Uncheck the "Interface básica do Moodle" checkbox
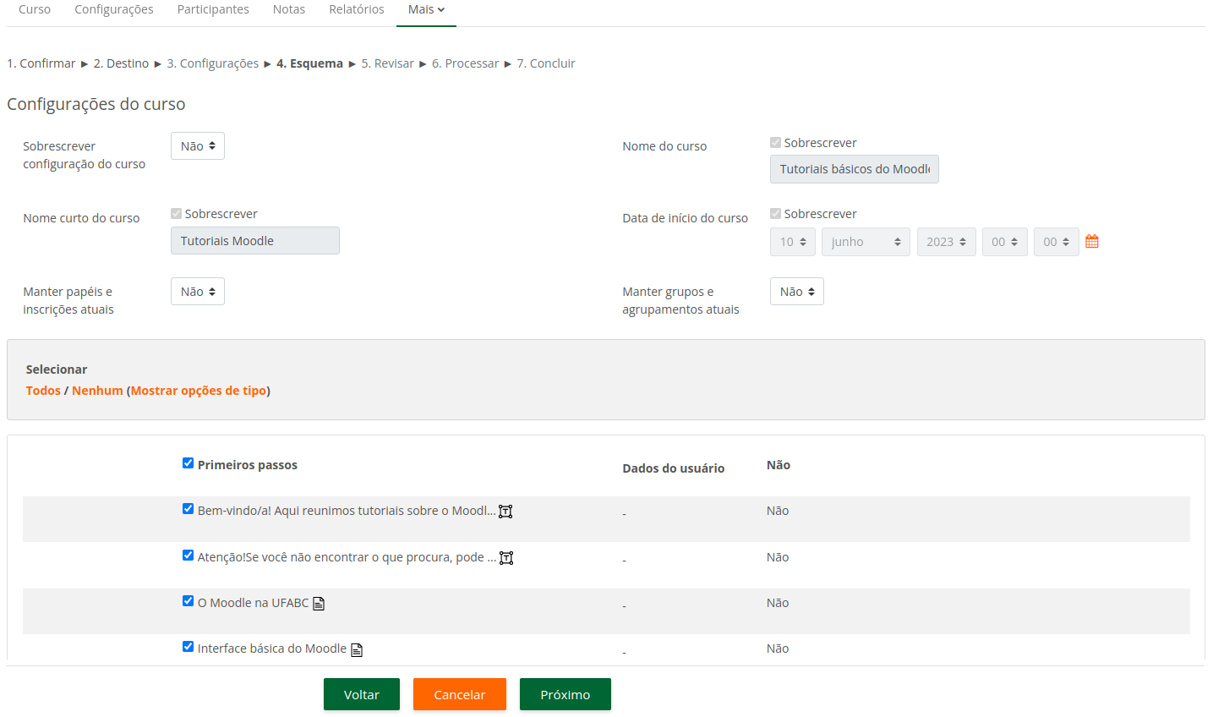 188,646
